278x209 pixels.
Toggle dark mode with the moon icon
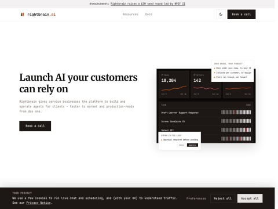point(221,15)
